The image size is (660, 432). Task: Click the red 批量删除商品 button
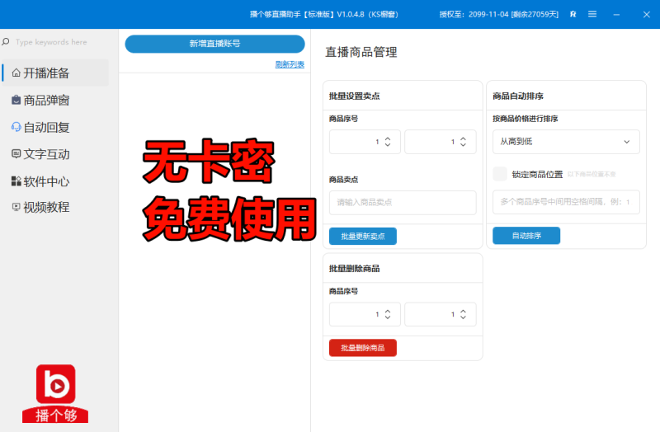click(363, 348)
